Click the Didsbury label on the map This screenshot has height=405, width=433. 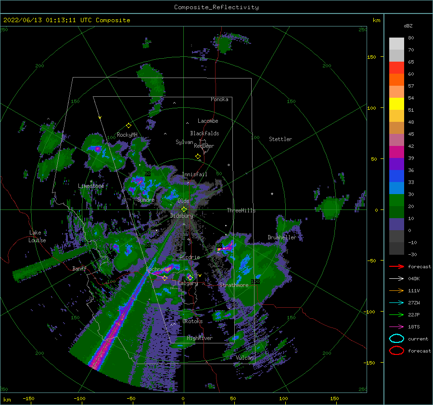[181, 216]
